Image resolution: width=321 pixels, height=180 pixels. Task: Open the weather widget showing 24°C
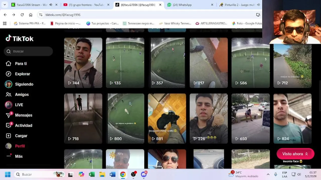(x=244, y=174)
